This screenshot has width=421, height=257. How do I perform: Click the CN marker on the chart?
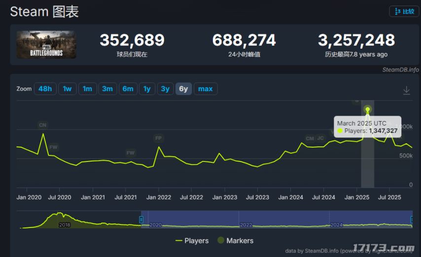(42, 125)
